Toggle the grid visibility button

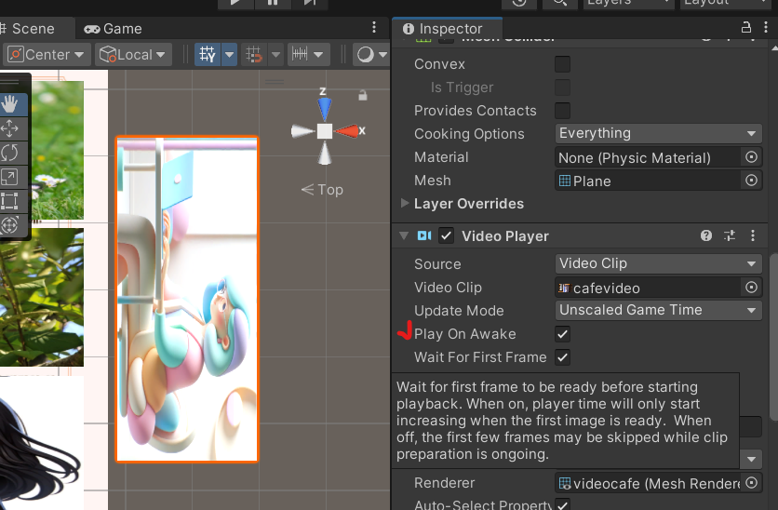[x=208, y=54]
